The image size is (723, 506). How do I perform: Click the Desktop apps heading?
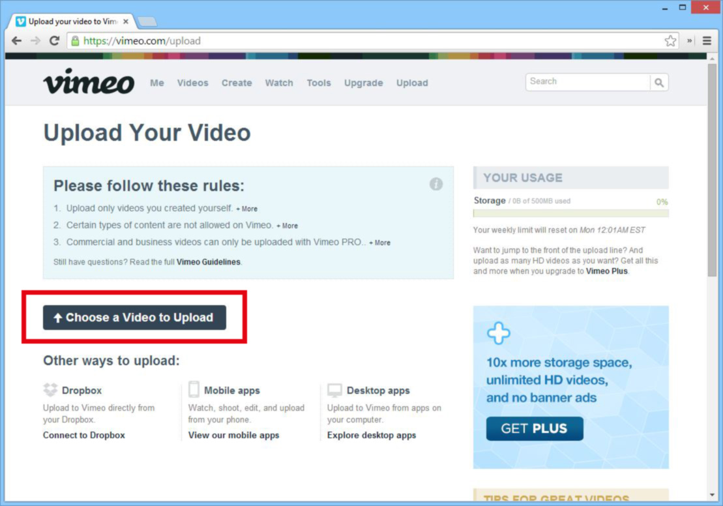point(378,391)
